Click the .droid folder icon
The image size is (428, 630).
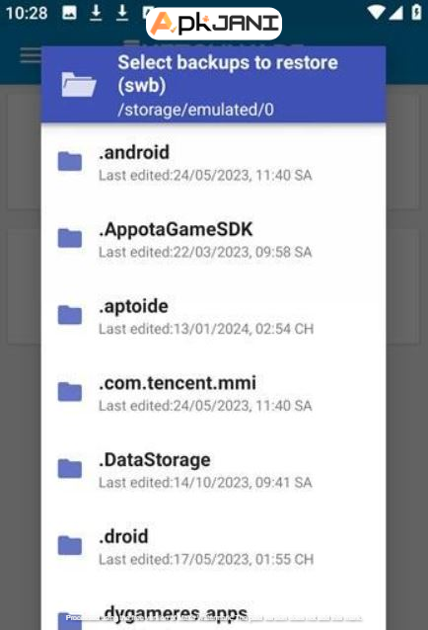tap(70, 545)
